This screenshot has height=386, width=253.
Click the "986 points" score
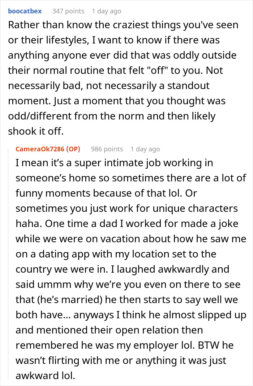[107, 149]
